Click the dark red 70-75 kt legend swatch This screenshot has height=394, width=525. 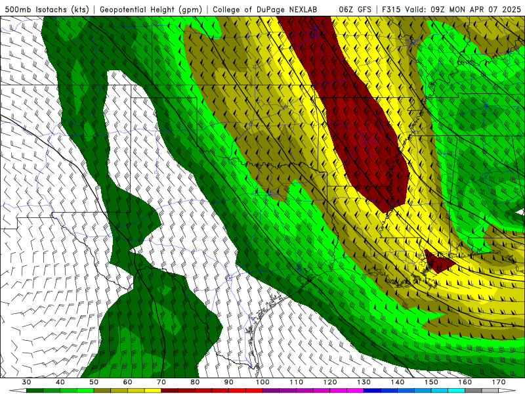(170, 391)
